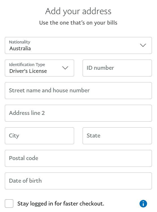Select the Address line 2 field
Viewport: 157px width, 212px height.
click(78, 113)
